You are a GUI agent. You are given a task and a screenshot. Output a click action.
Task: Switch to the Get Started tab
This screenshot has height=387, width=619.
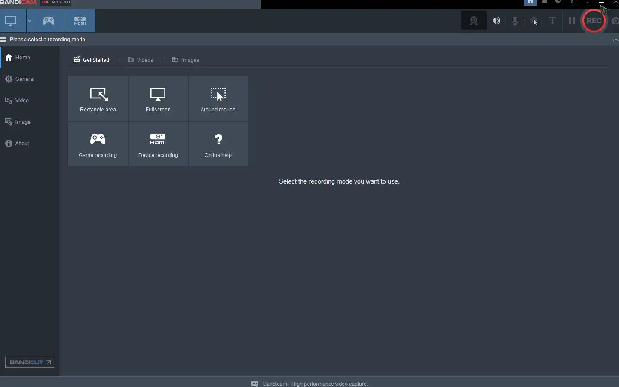pyautogui.click(x=92, y=60)
